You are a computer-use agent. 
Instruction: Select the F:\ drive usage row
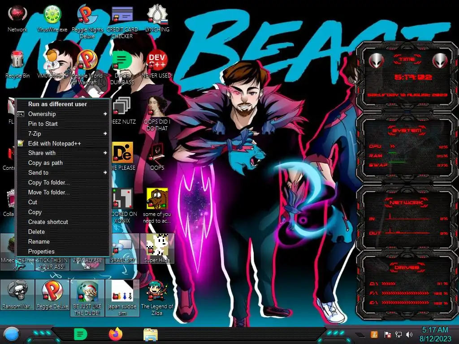tap(409, 293)
